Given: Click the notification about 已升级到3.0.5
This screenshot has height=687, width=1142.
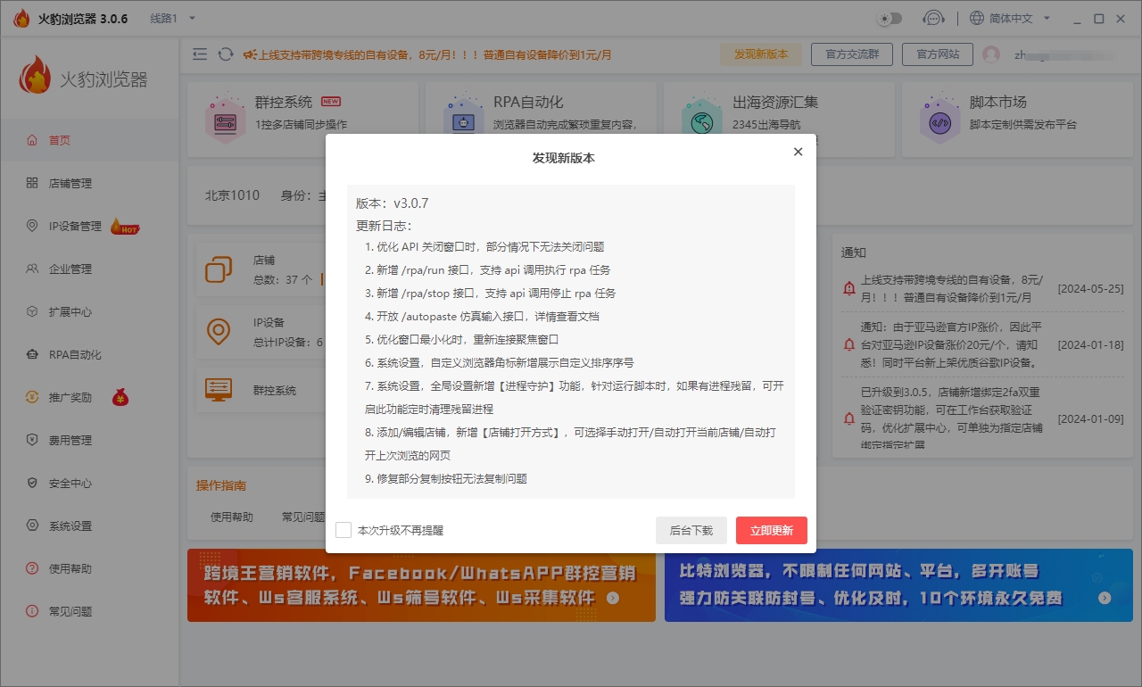Looking at the screenshot, I should (x=951, y=418).
